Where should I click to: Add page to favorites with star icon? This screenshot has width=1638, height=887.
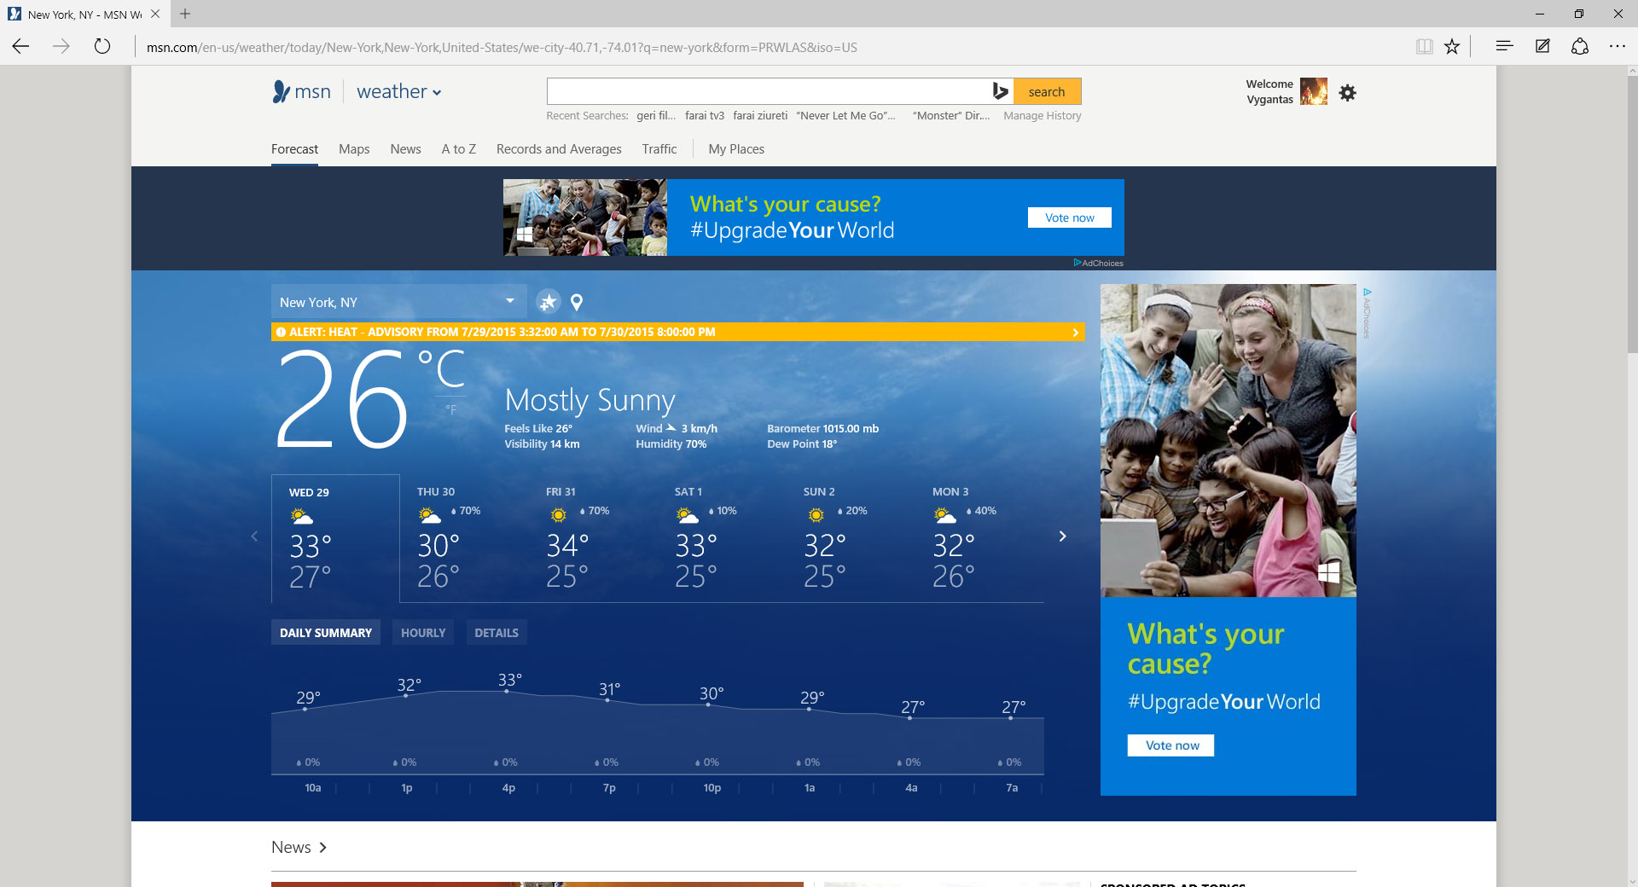click(x=1452, y=47)
